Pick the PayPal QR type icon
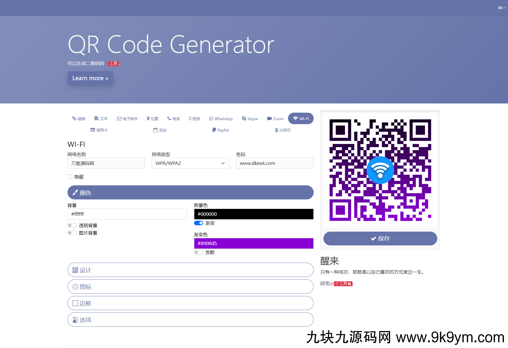 point(214,130)
